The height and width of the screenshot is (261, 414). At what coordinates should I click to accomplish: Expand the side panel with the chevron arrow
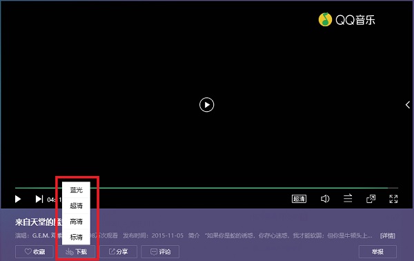click(408, 105)
